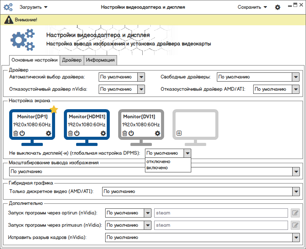Open Автоматический выбор драйвера dropdown
Screen dimensions: 306x249
click(122, 77)
